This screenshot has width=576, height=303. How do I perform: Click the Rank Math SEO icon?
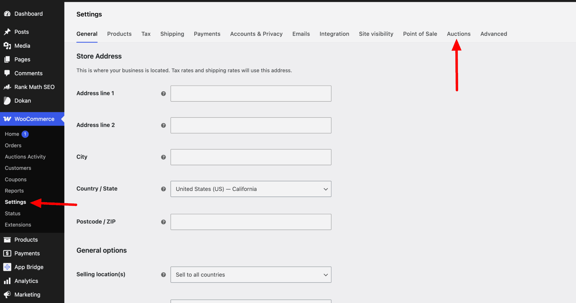7,87
